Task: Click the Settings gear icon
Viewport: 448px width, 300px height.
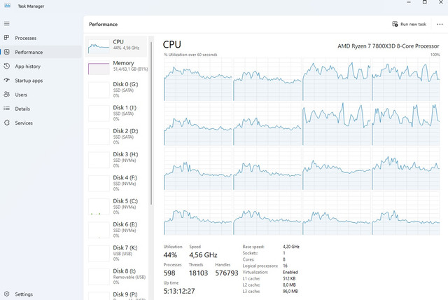Action: [7, 294]
